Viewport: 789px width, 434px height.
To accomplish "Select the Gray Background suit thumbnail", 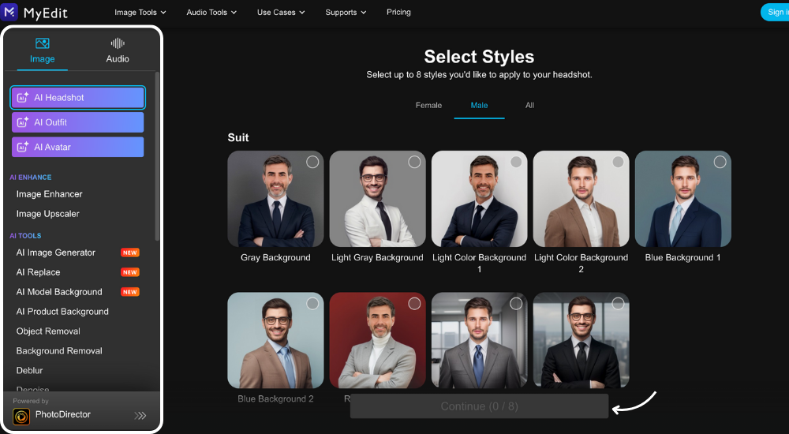I will point(275,199).
